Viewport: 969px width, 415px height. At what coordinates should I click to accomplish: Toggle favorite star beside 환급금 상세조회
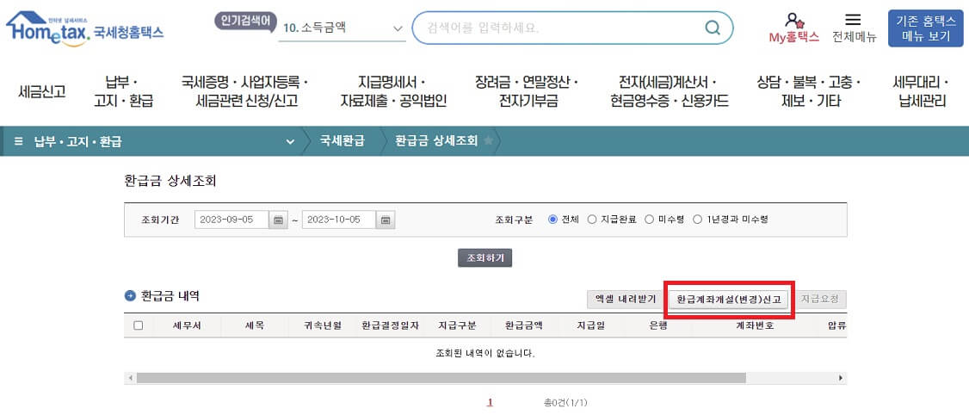coord(488,141)
